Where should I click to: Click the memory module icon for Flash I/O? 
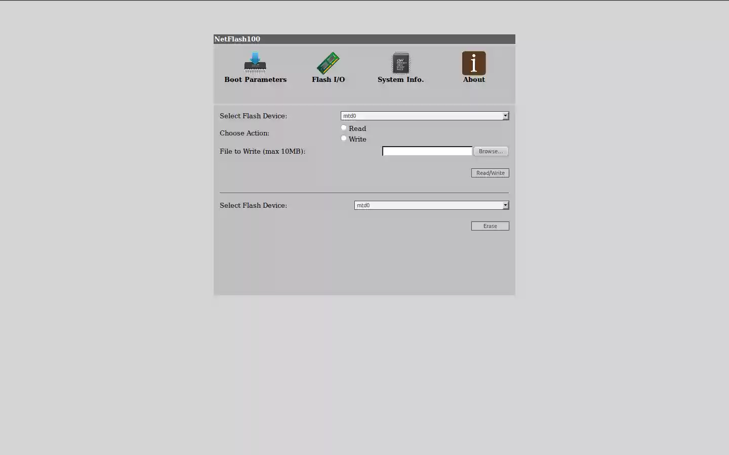[x=328, y=63]
